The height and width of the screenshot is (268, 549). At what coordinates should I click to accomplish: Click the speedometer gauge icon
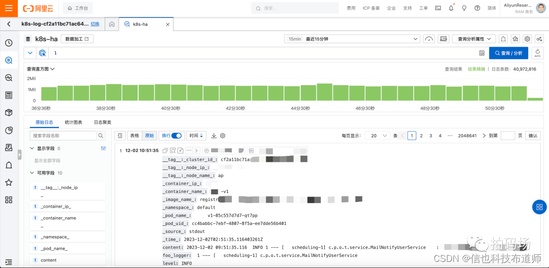tap(429, 39)
